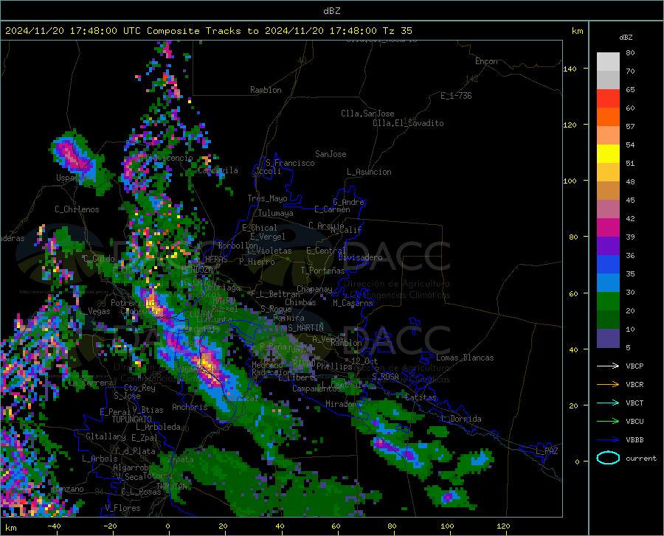Click the 120 tick on the horizontal axis
The width and height of the screenshot is (664, 536).
pos(503,526)
